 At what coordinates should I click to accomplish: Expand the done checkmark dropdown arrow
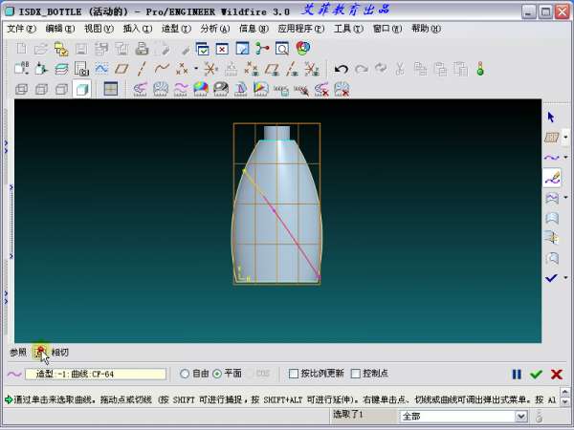click(x=566, y=278)
